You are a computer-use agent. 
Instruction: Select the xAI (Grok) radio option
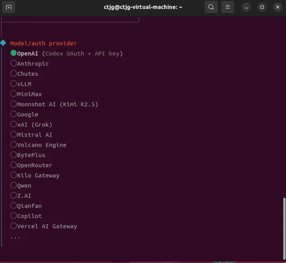[13, 124]
